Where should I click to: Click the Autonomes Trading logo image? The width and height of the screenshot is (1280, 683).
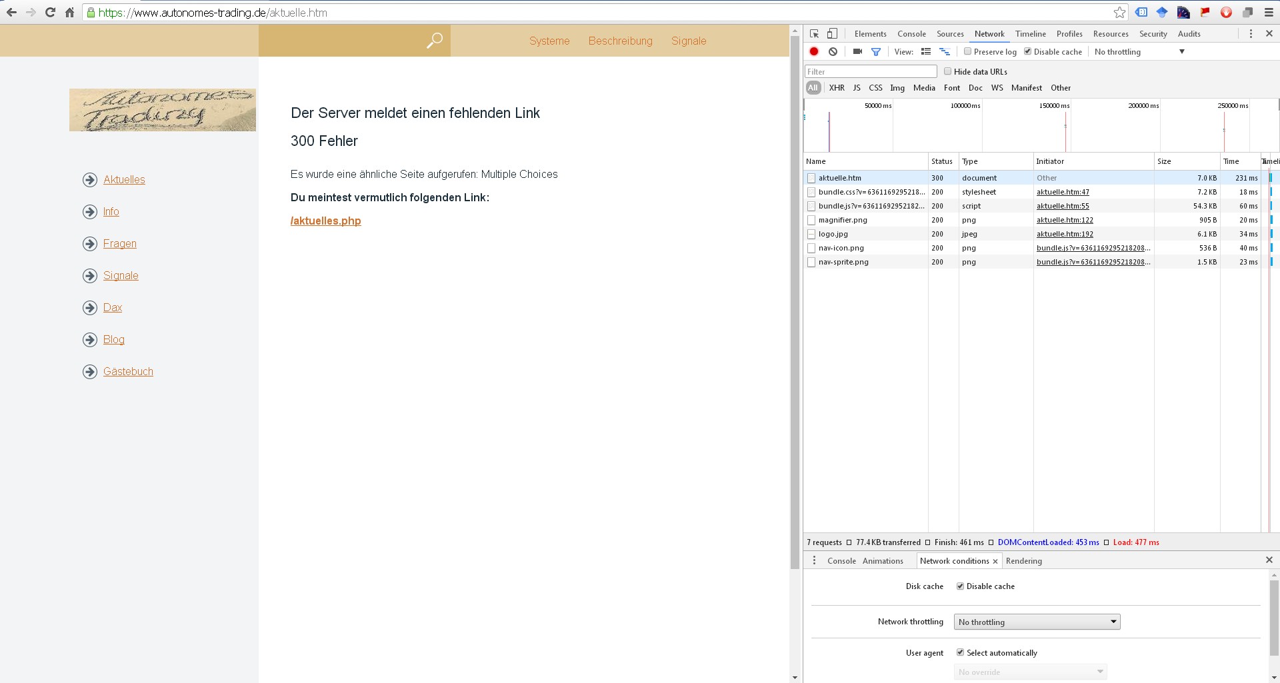coord(162,110)
